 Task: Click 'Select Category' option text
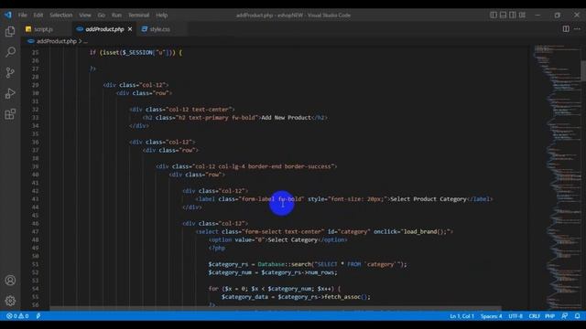tap(293, 239)
